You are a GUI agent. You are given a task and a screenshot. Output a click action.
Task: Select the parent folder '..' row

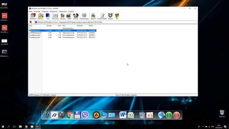(x=63, y=28)
